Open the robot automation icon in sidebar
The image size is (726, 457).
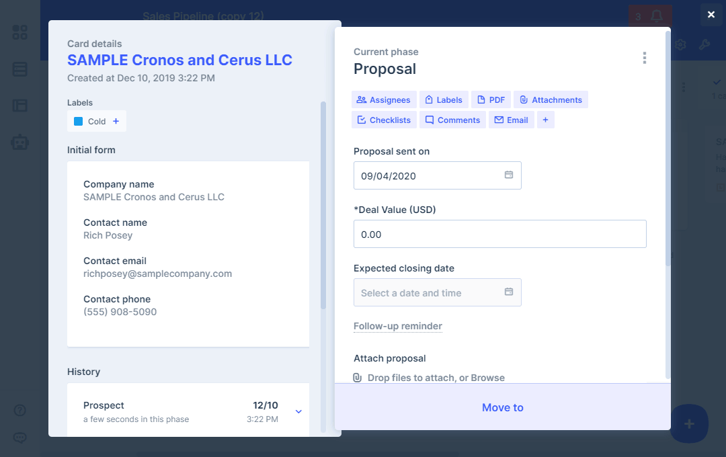point(20,142)
